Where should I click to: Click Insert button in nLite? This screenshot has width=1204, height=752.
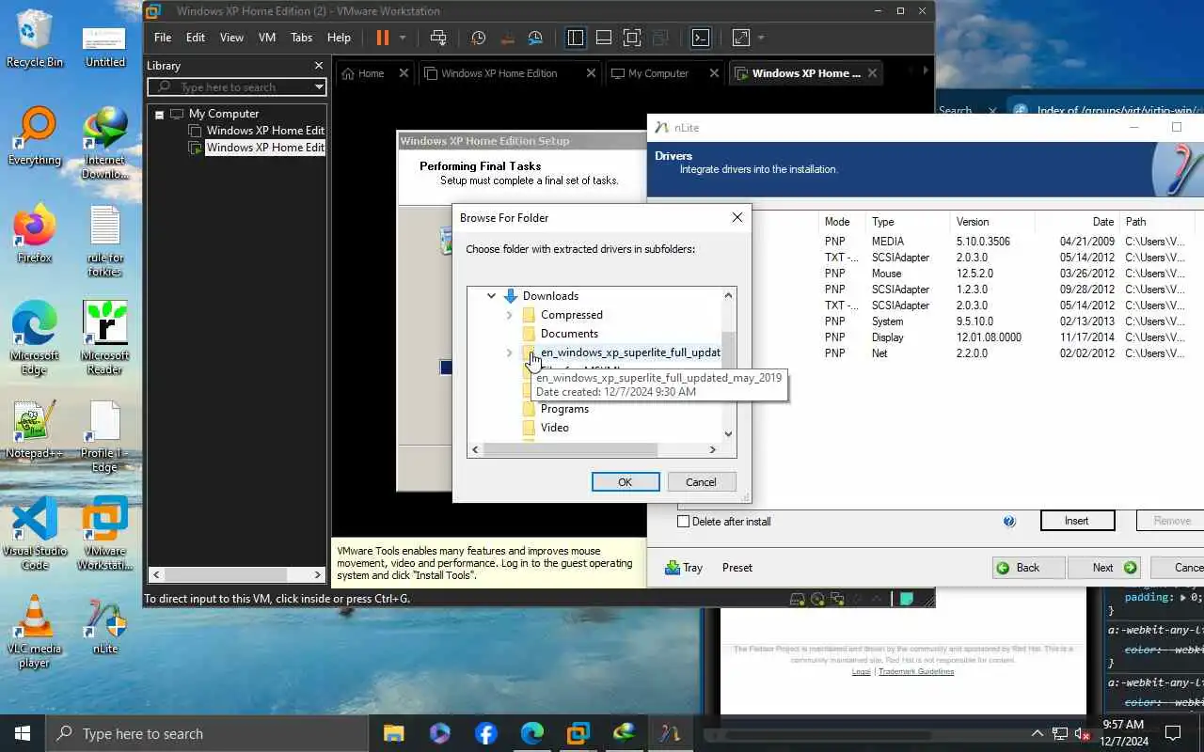pyautogui.click(x=1077, y=521)
